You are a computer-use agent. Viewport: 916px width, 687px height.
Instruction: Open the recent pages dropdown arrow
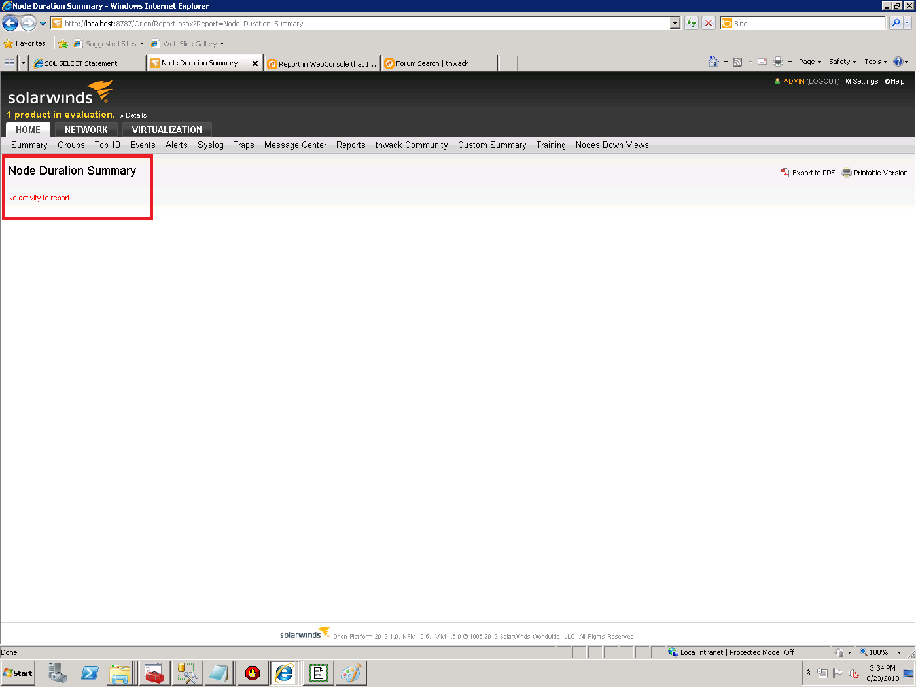click(x=43, y=24)
